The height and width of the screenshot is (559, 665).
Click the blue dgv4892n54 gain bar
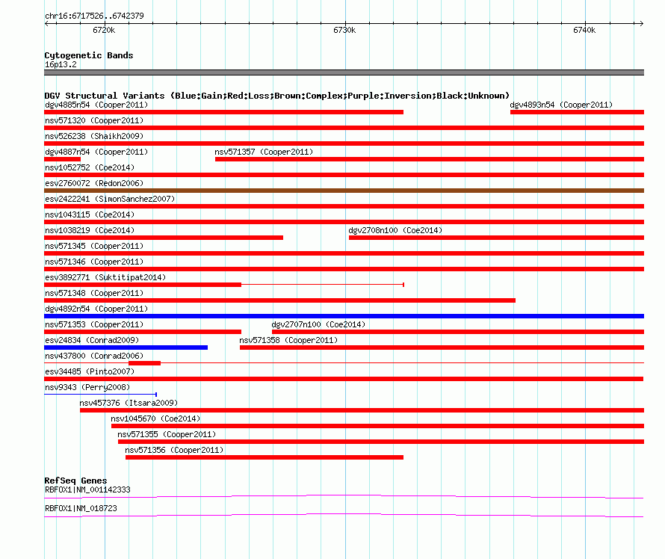[x=344, y=316]
